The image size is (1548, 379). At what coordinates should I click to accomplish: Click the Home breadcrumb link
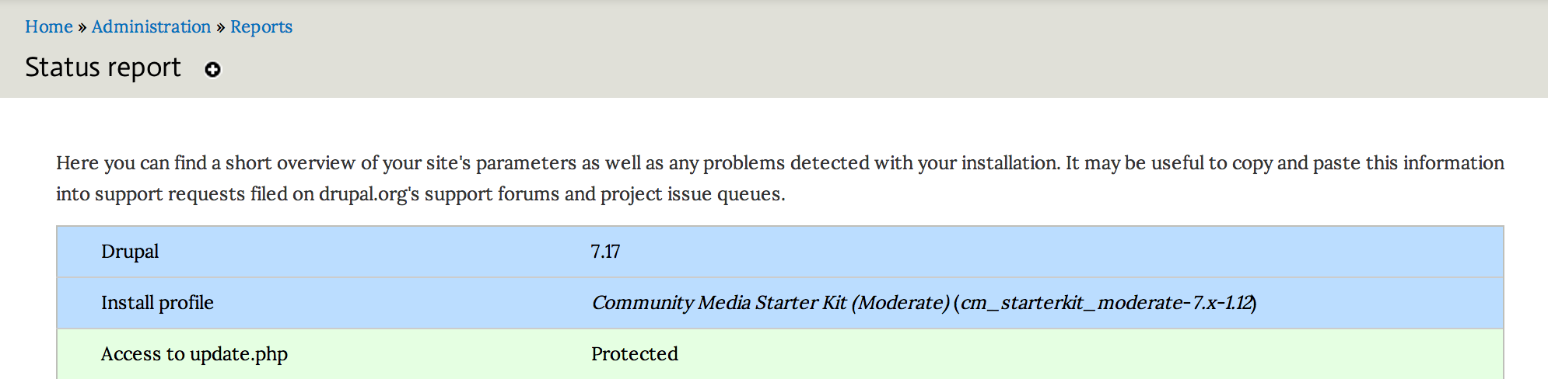[x=48, y=26]
